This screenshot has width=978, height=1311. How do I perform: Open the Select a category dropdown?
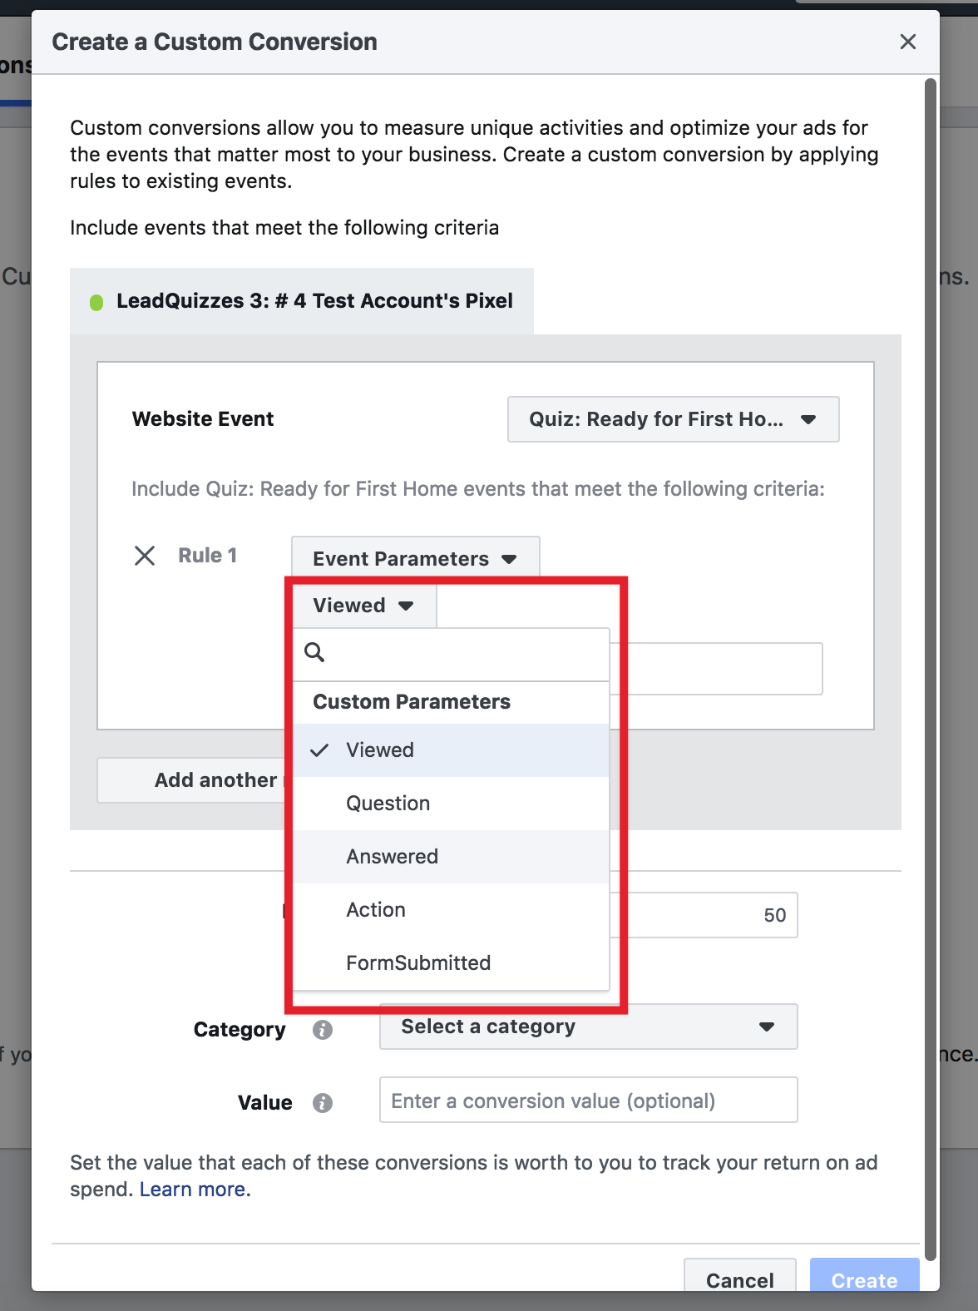(x=589, y=1027)
